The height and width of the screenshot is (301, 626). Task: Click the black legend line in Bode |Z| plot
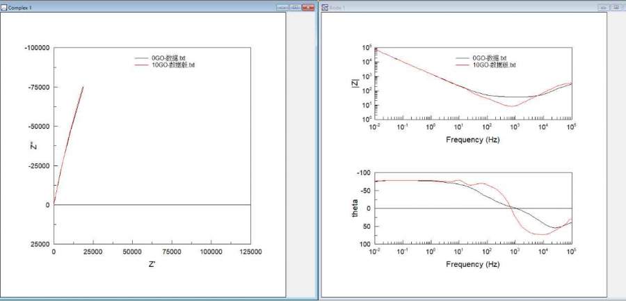tap(463, 58)
